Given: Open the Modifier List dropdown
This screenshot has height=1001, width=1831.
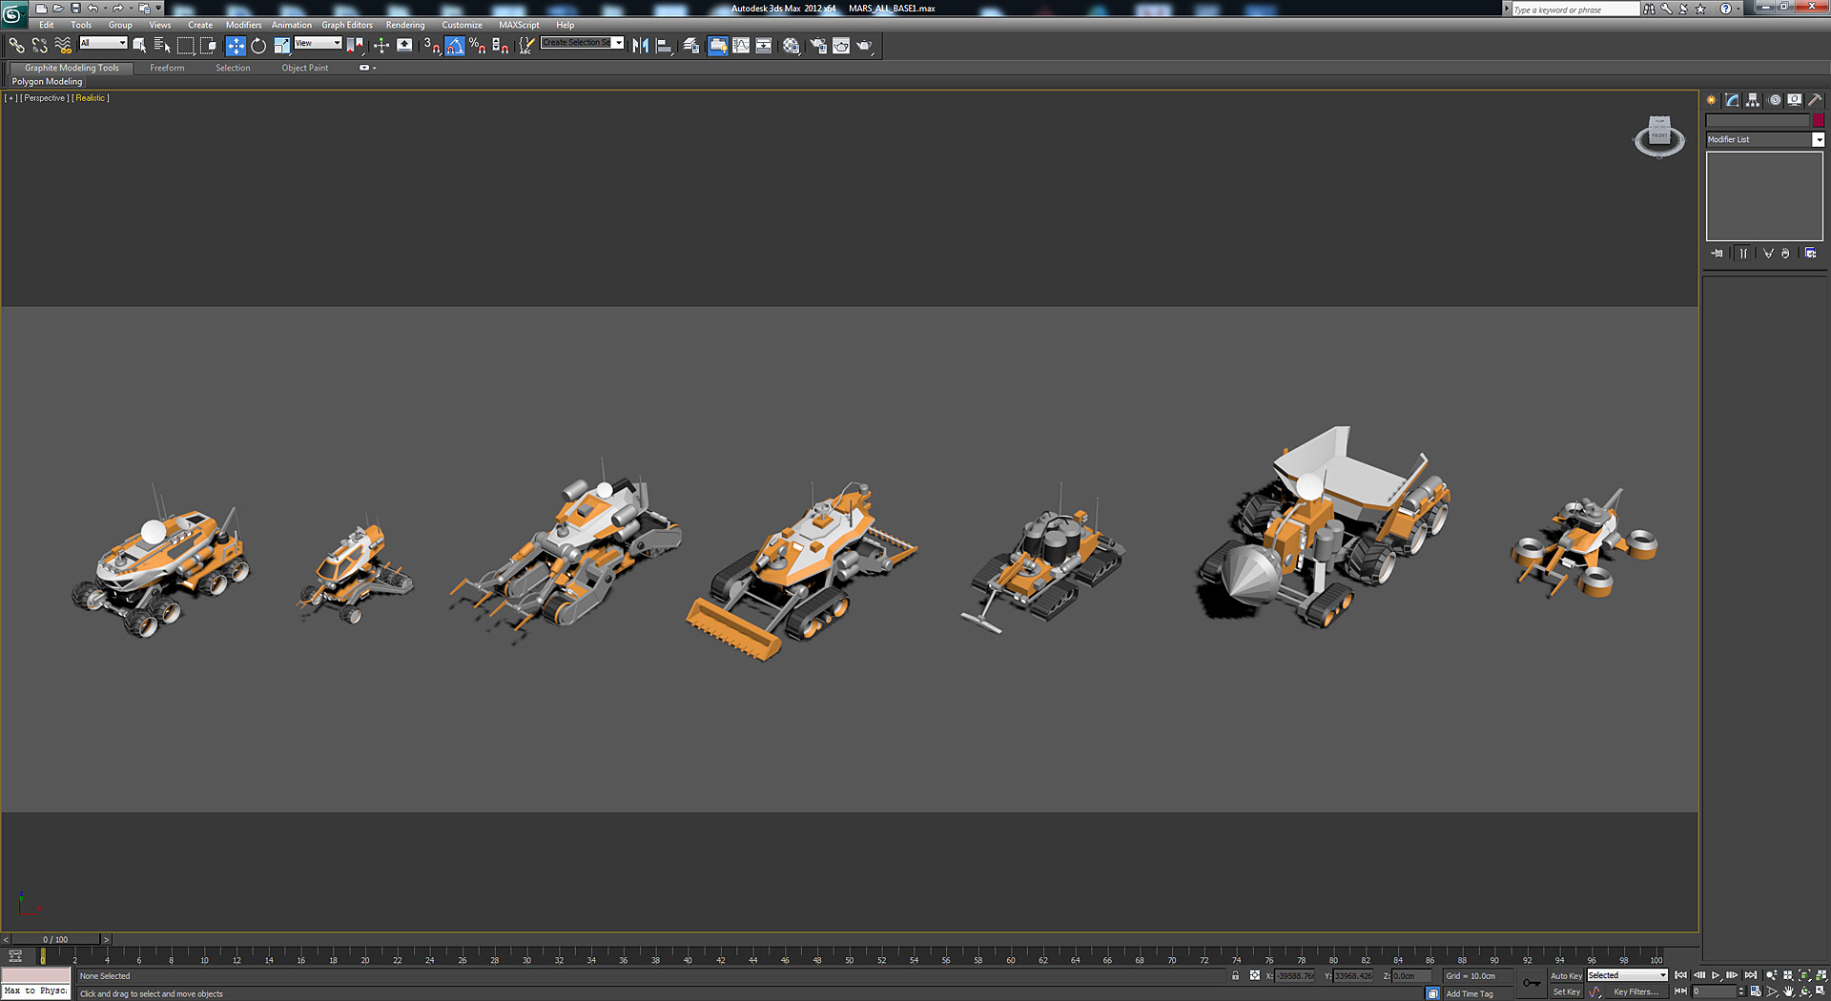Looking at the screenshot, I should (1818, 139).
